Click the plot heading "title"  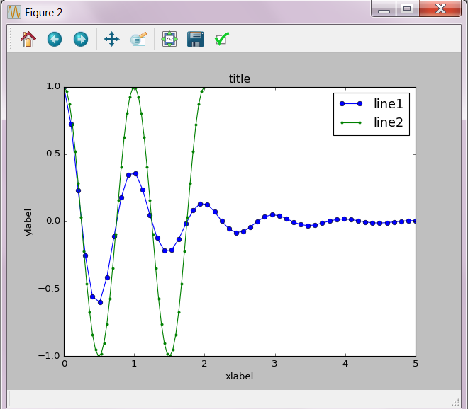[x=240, y=79]
